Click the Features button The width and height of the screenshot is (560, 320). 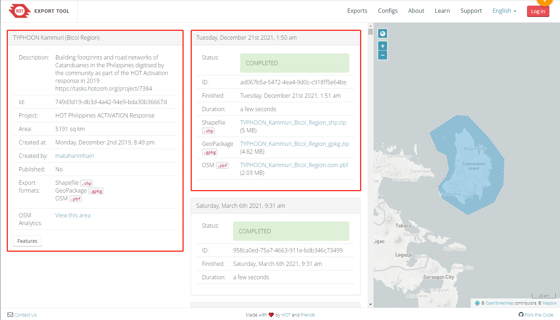pyautogui.click(x=27, y=241)
